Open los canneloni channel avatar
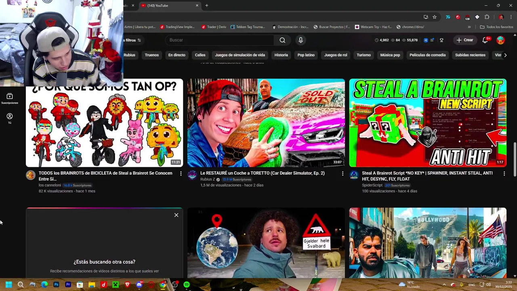517x291 pixels. click(x=31, y=175)
